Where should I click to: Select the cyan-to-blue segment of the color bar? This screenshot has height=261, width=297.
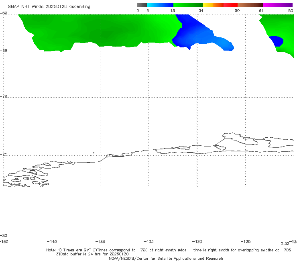[160, 5]
